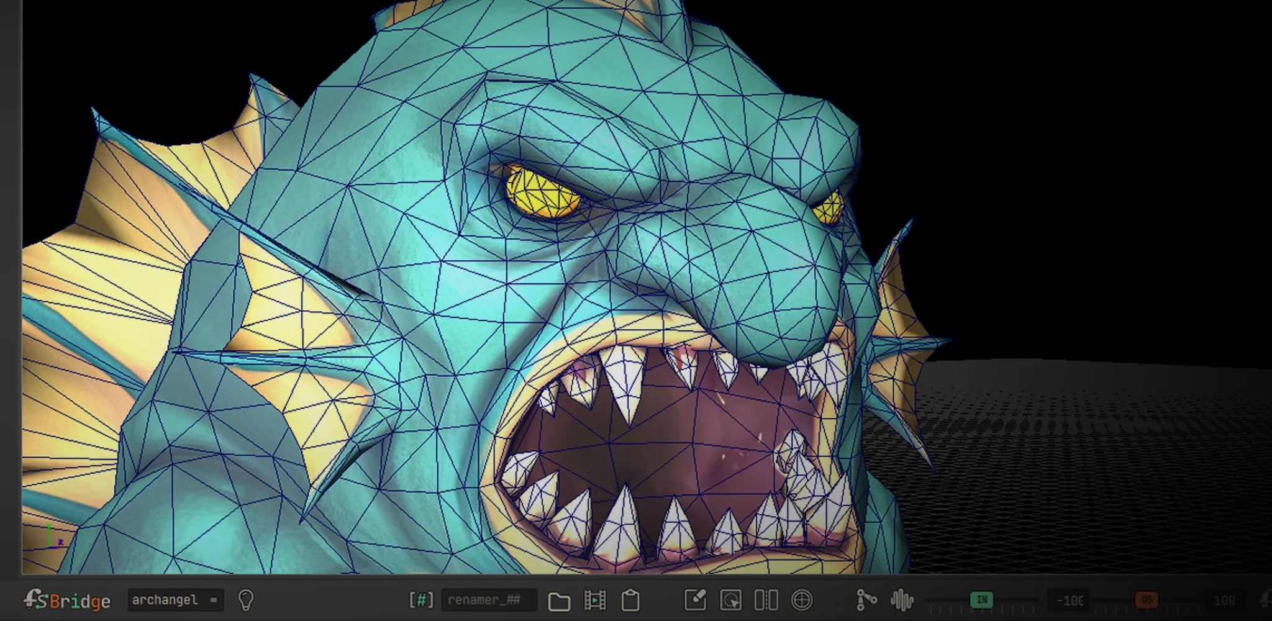Click the 100 value field

pyautogui.click(x=1224, y=601)
